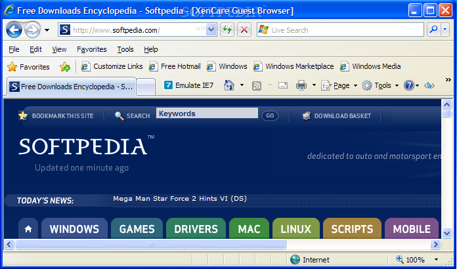Expand the address bar history dropdown
Screen dimensions: 457x269
[211, 30]
